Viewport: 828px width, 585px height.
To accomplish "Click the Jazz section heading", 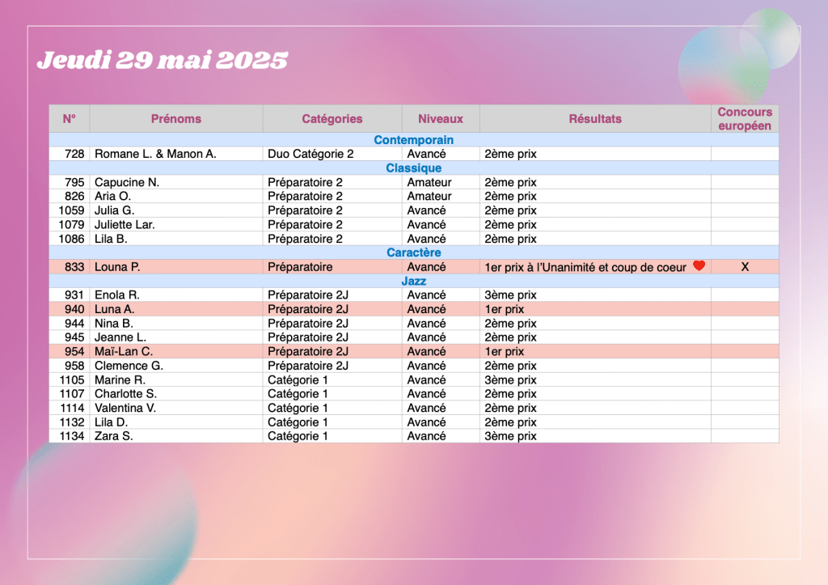I will (x=413, y=281).
